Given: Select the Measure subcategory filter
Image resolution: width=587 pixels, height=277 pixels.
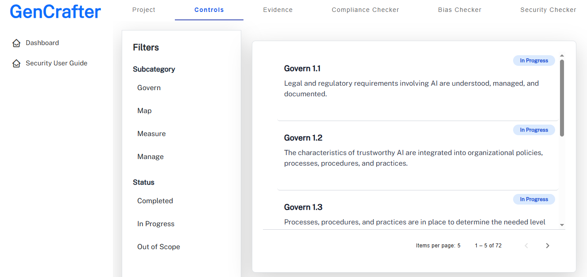Looking at the screenshot, I should click(x=151, y=134).
